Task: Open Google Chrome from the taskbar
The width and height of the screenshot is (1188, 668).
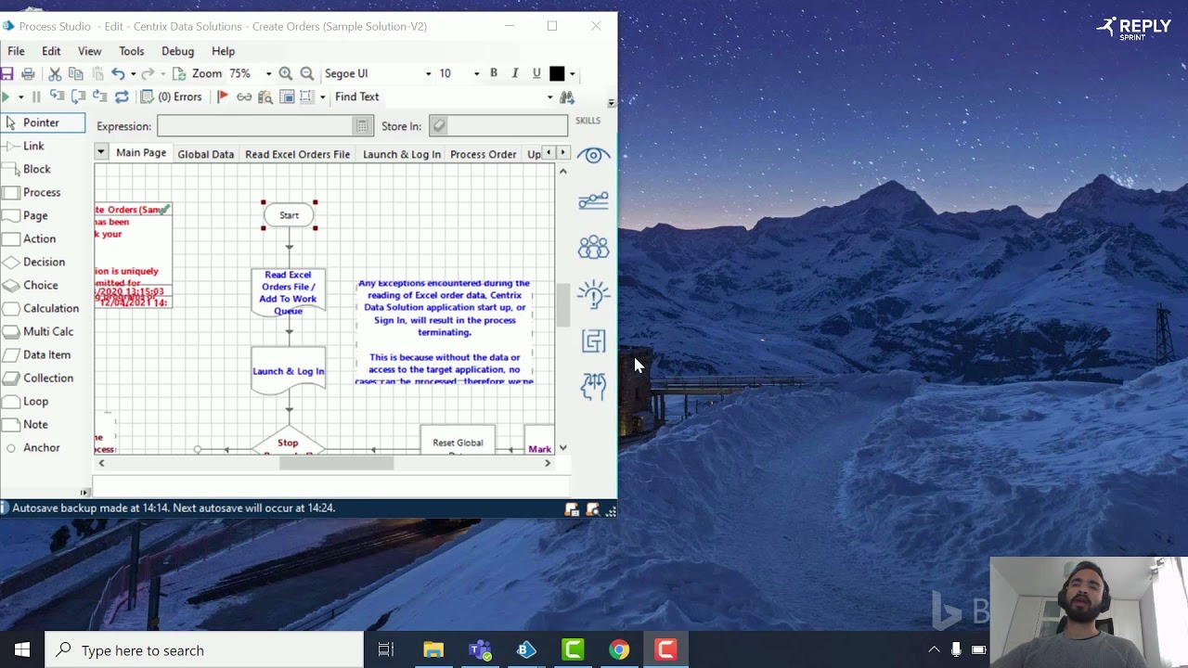Action: (619, 650)
